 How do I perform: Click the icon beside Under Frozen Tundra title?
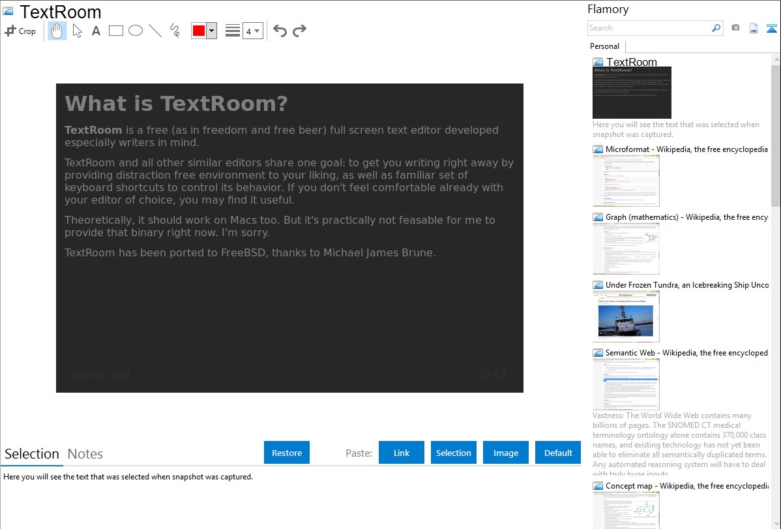(x=598, y=285)
